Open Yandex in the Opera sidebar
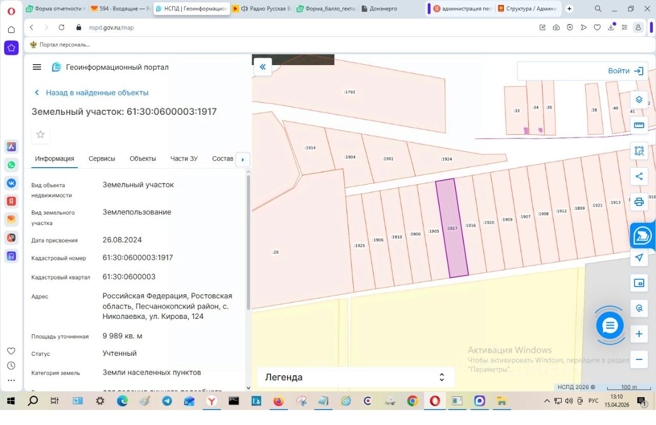The width and height of the screenshot is (656, 425). point(11,201)
